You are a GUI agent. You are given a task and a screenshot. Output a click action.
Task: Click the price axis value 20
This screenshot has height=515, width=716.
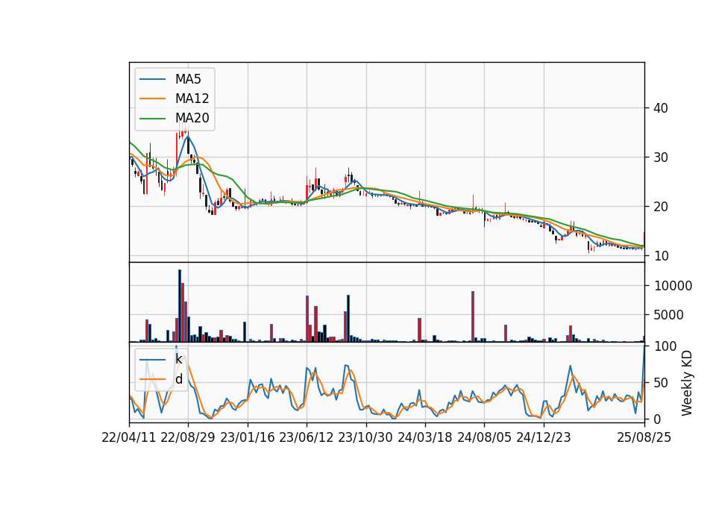pos(661,207)
